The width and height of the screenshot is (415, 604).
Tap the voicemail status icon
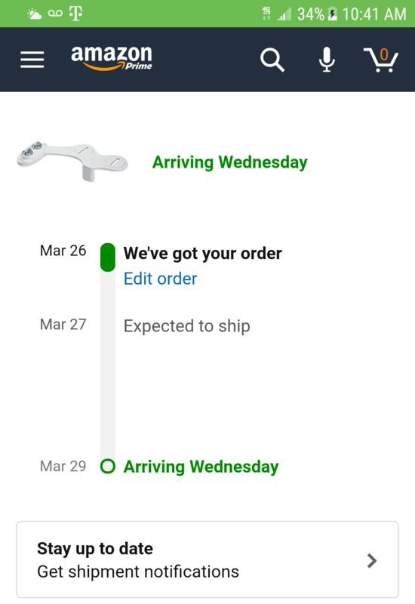(x=55, y=14)
